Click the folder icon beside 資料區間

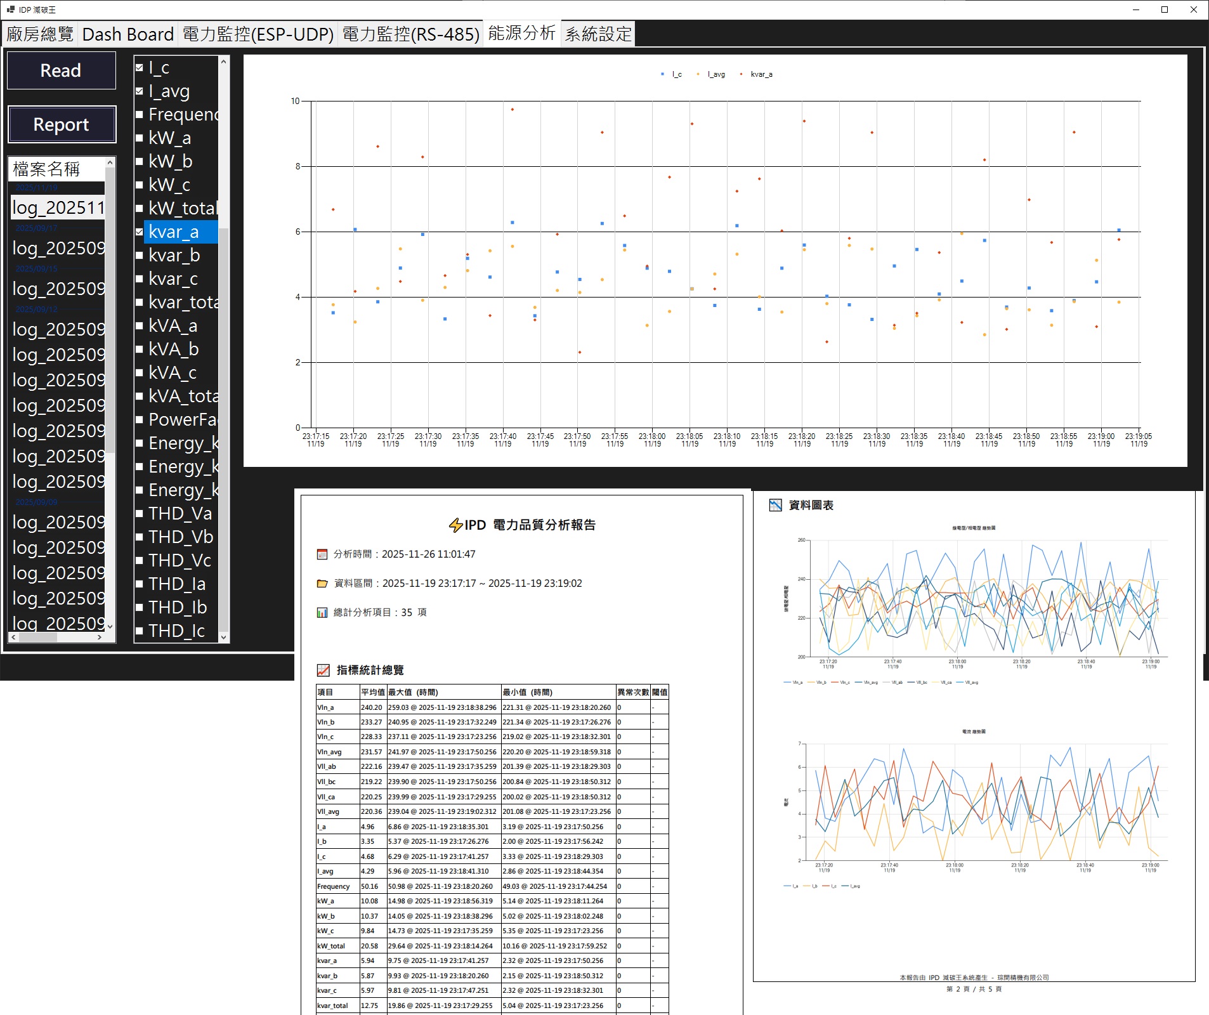coord(322,584)
